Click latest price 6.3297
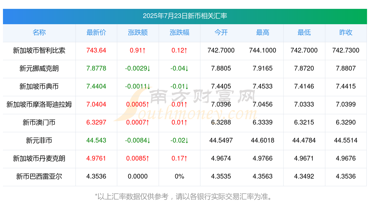This screenshot has height=206, width=370. tap(96, 122)
